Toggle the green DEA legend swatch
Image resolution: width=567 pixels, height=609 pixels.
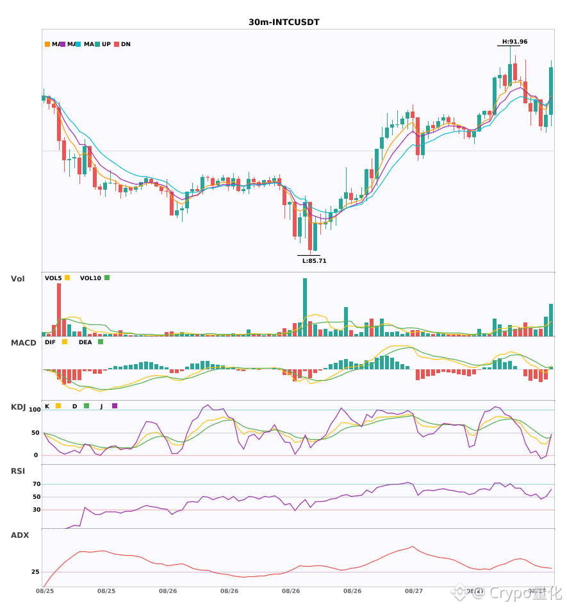pyautogui.click(x=101, y=342)
